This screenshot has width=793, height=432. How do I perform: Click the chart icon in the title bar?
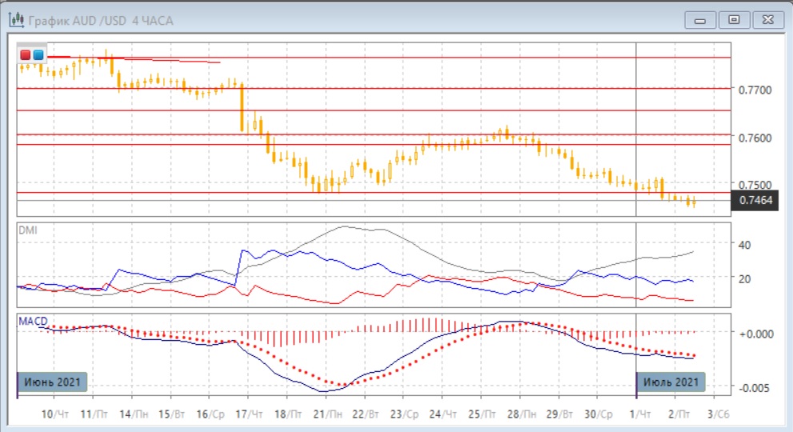pos(16,20)
